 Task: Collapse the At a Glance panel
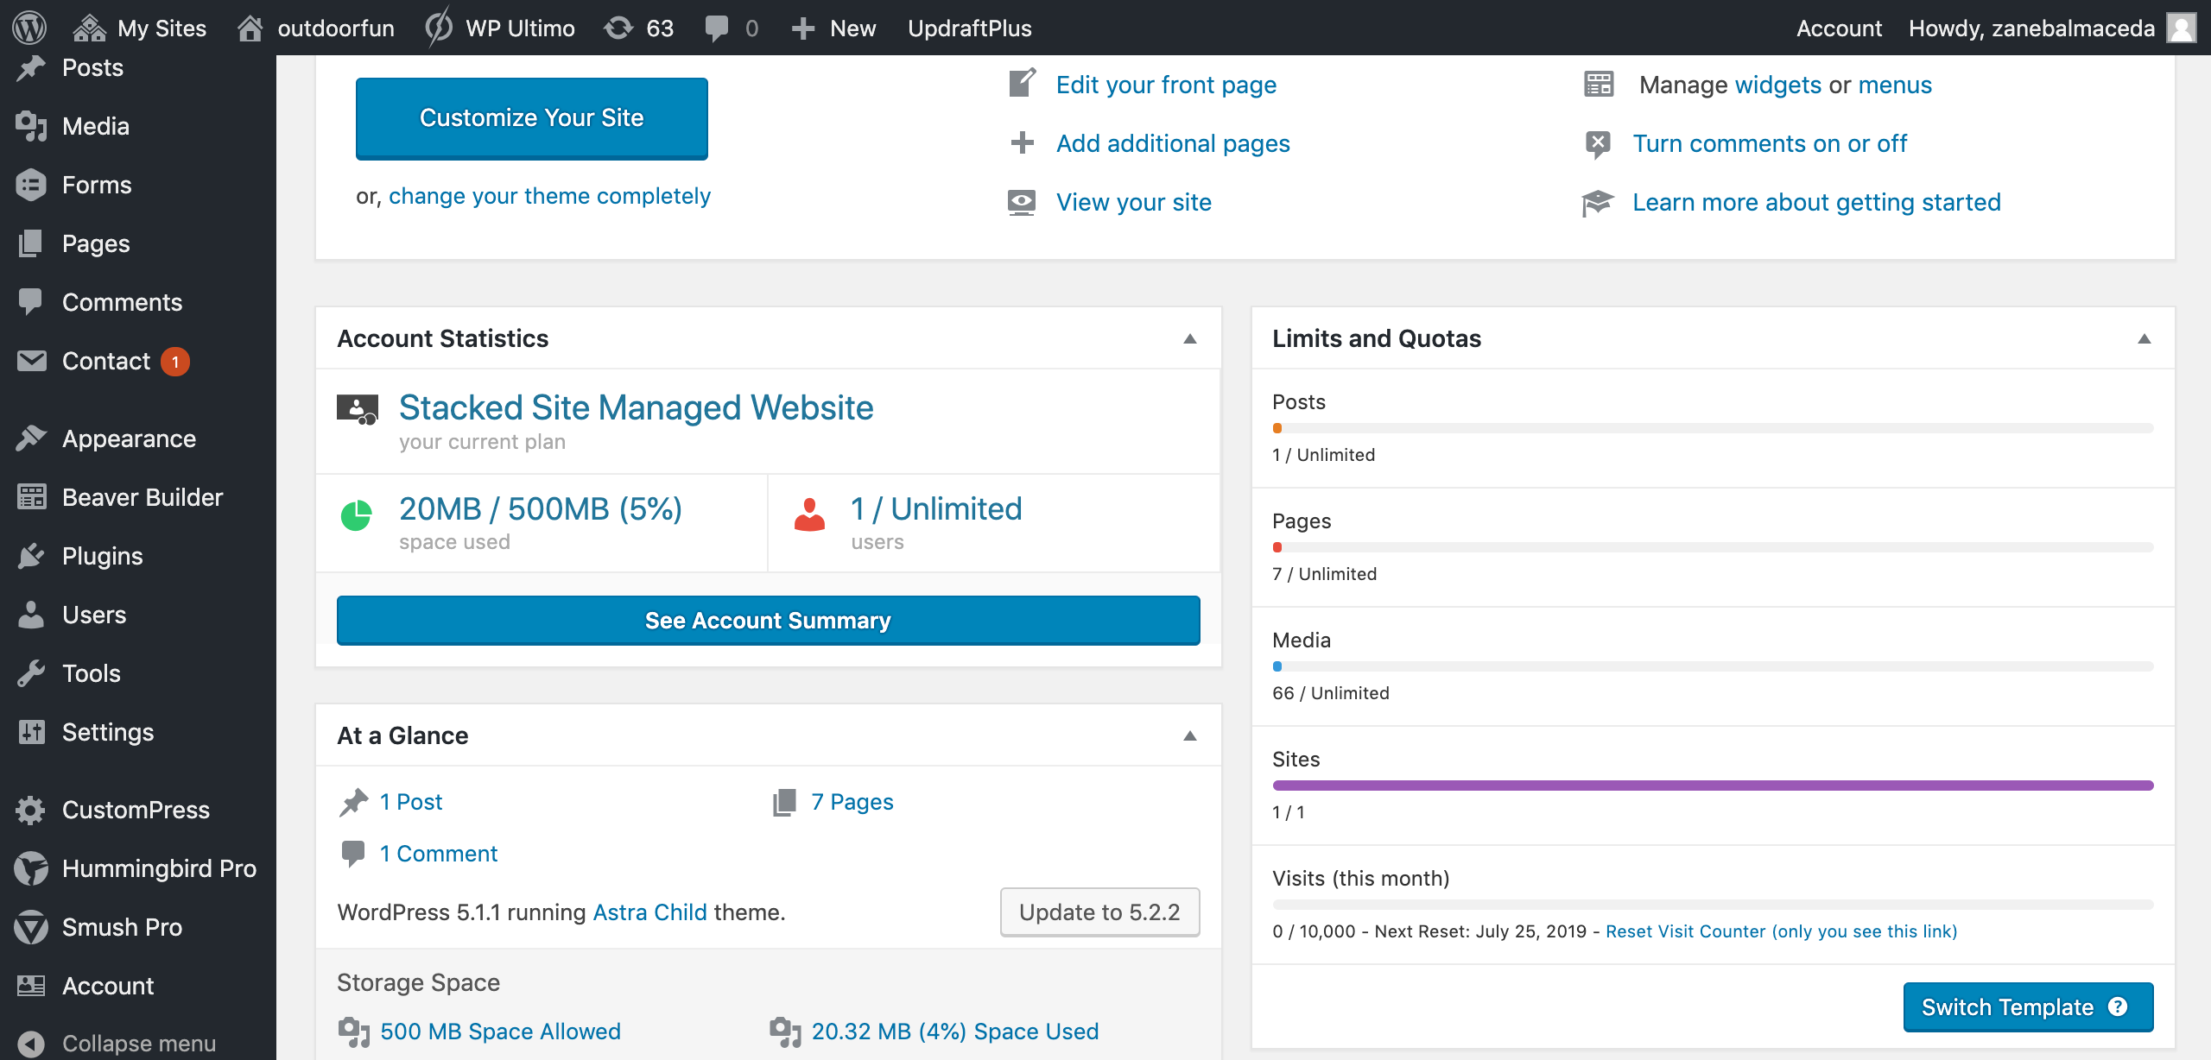coord(1190,735)
